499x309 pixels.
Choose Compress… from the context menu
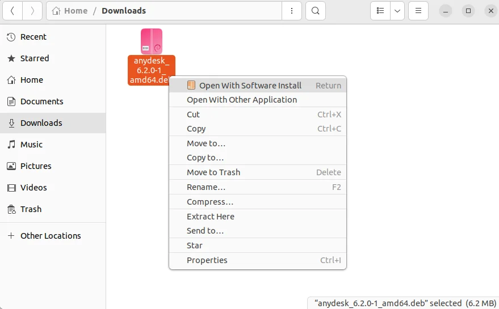pos(258,202)
